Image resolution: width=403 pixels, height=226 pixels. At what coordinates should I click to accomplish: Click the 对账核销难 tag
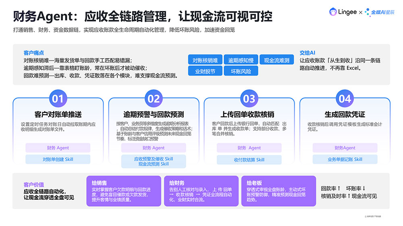pos(205,60)
